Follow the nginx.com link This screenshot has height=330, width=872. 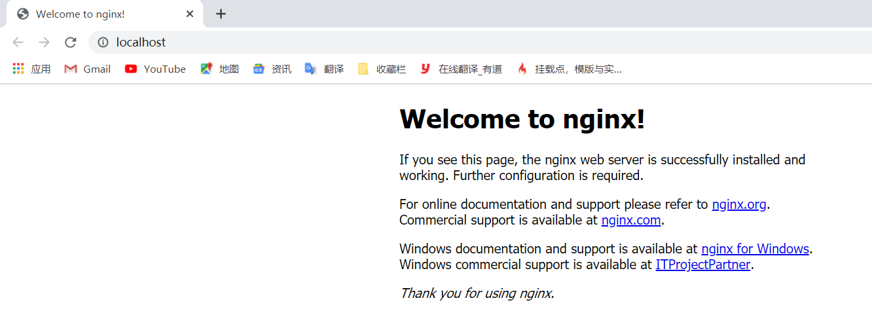click(631, 220)
